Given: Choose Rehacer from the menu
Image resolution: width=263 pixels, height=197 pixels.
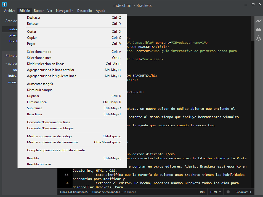Looking at the screenshot, I should point(72,24).
